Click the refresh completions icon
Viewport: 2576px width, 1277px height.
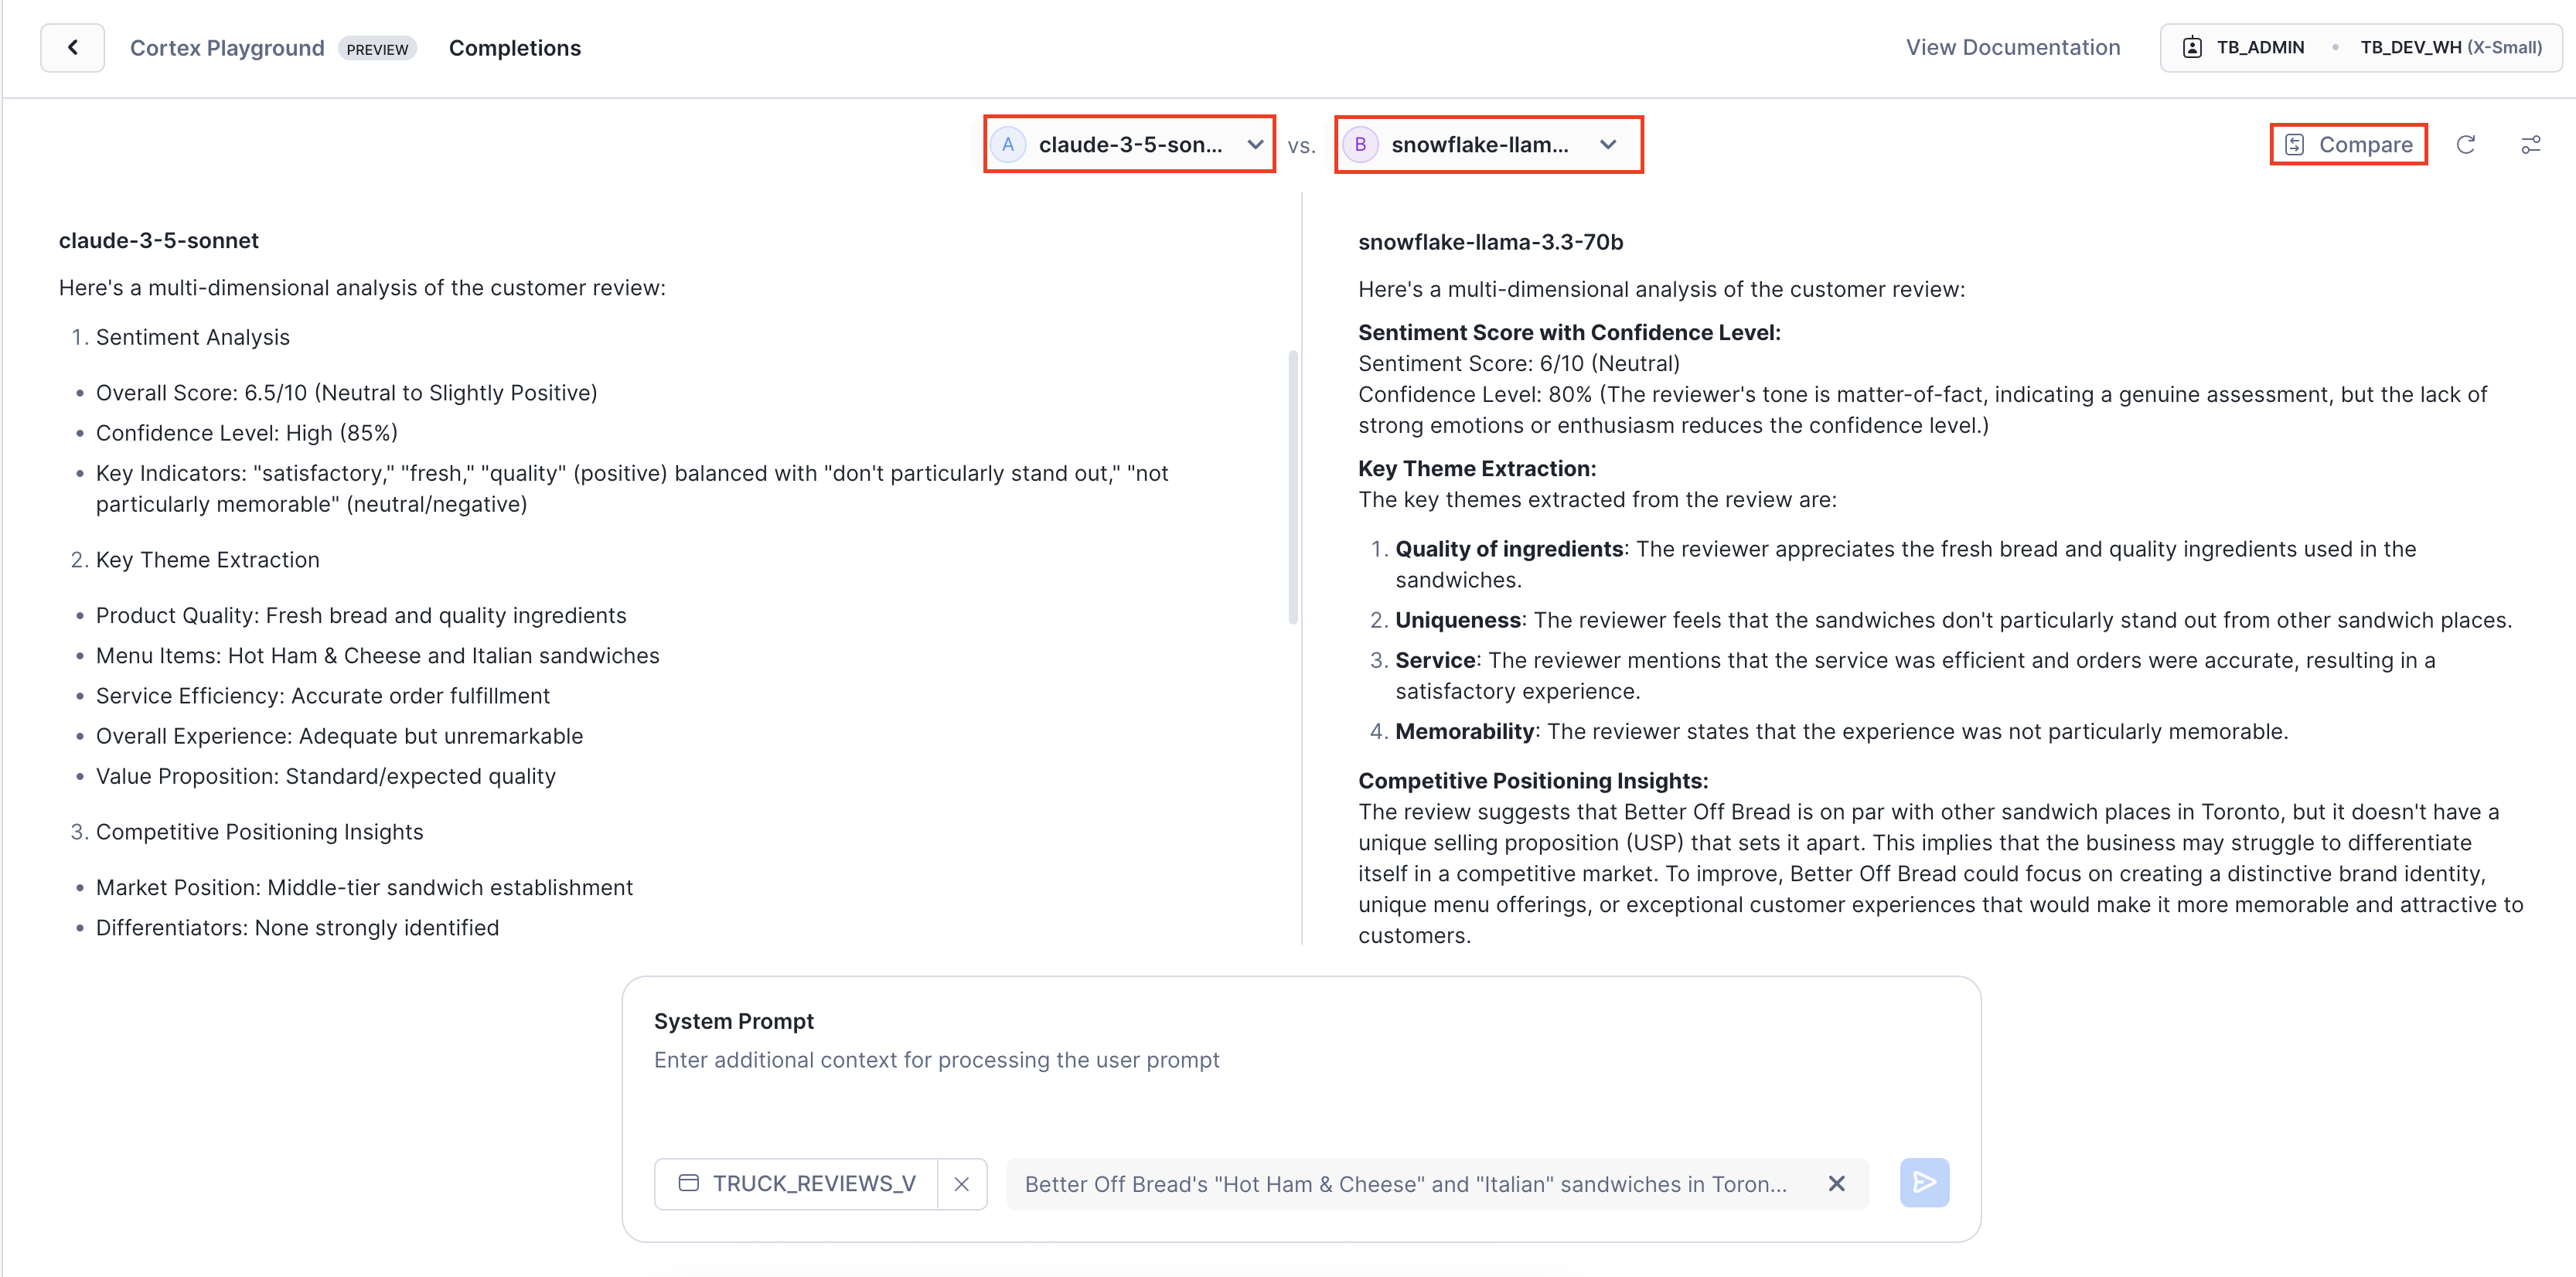pos(2466,145)
